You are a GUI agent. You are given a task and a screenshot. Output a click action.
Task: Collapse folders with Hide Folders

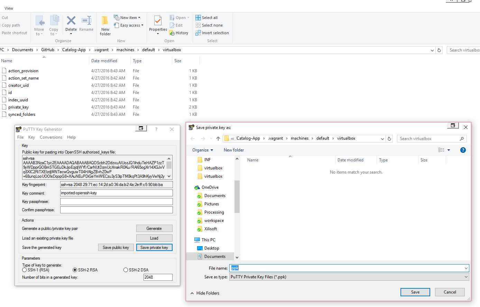coord(205,293)
